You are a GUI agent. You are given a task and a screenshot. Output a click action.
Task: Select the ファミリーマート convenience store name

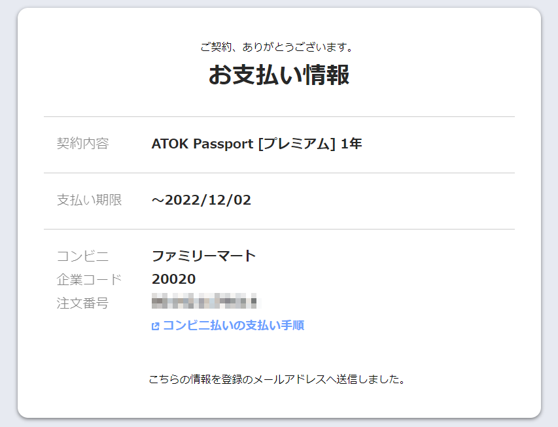pos(203,256)
